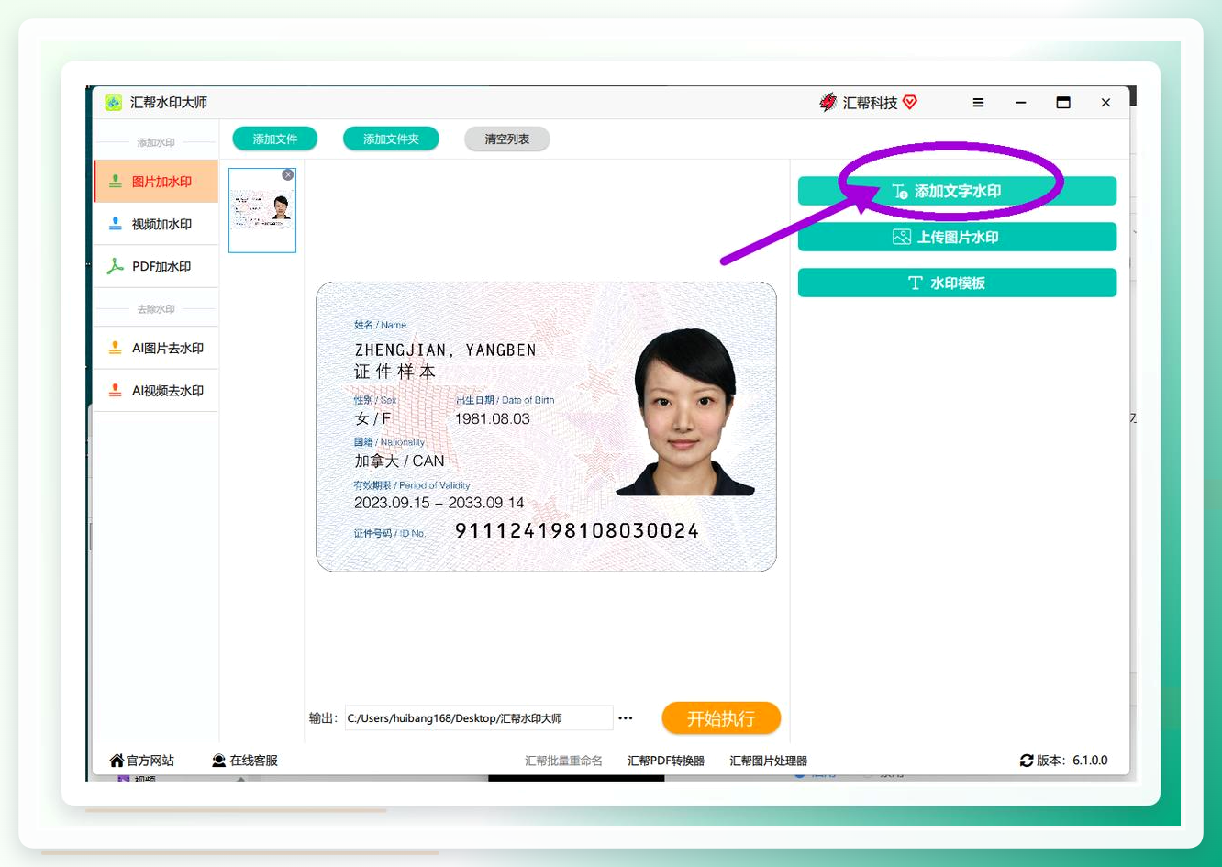Image resolution: width=1222 pixels, height=867 pixels.
Task: Click the 清空列表 button
Action: coord(507,139)
